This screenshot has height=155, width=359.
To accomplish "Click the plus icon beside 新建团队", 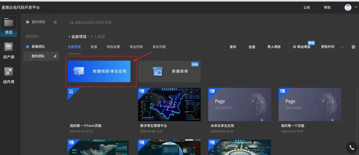I will coord(28,47).
